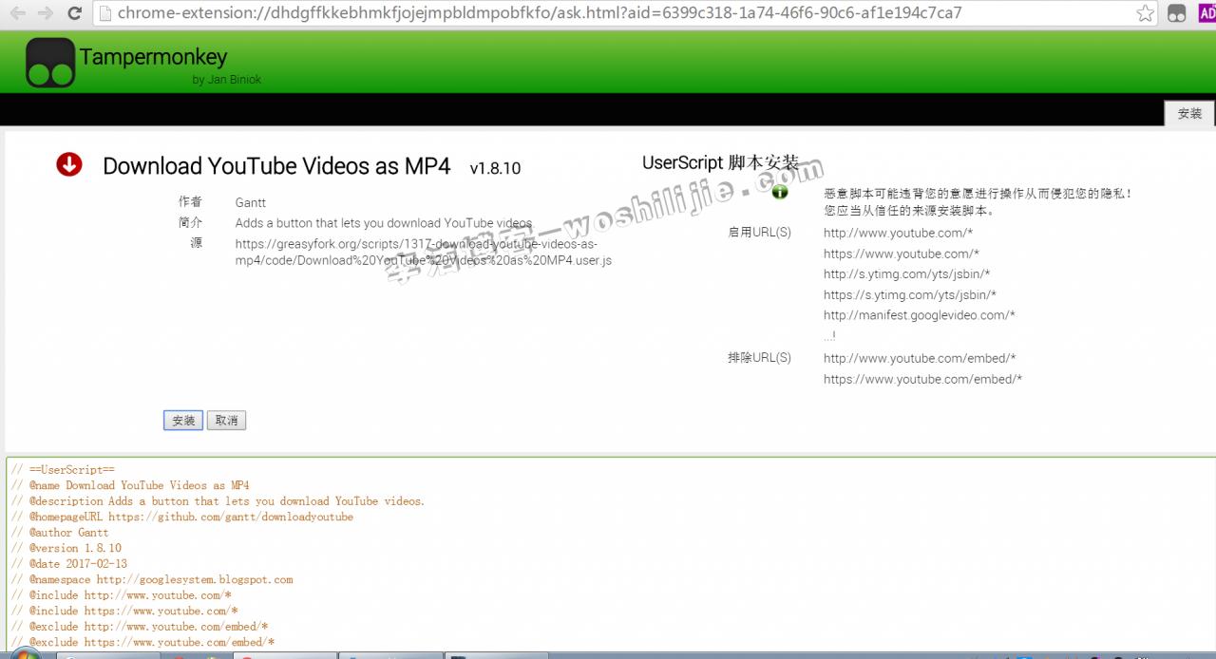Click exclude URL https://www.youtube.com/embed/*

click(922, 379)
